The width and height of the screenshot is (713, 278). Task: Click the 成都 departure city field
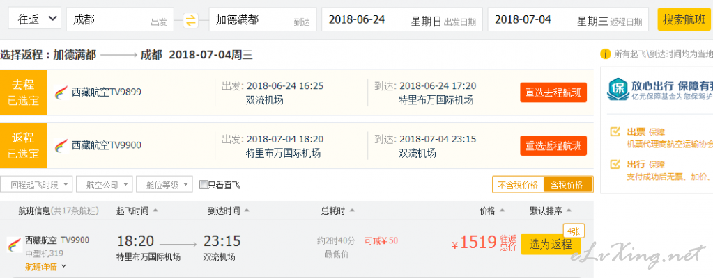tap(120, 19)
